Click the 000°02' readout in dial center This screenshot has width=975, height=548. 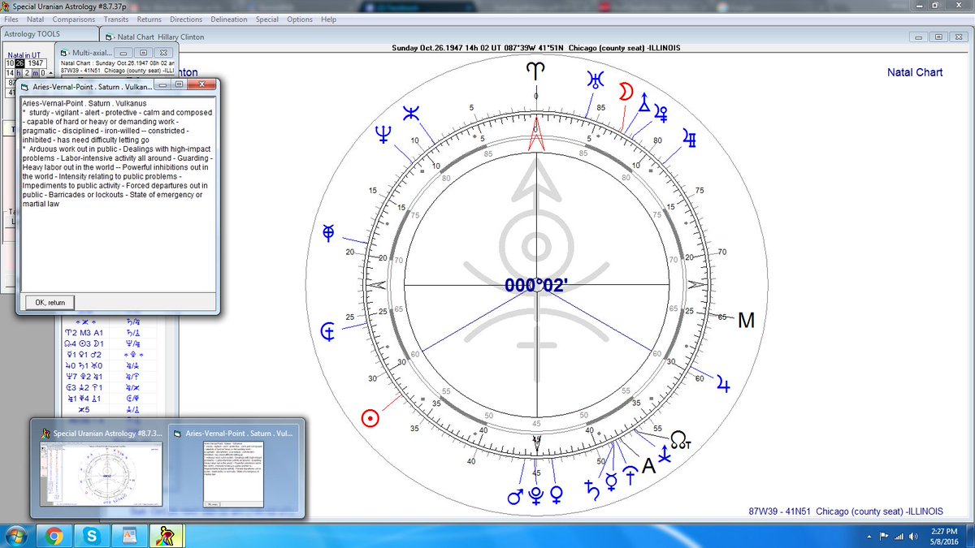535,286
